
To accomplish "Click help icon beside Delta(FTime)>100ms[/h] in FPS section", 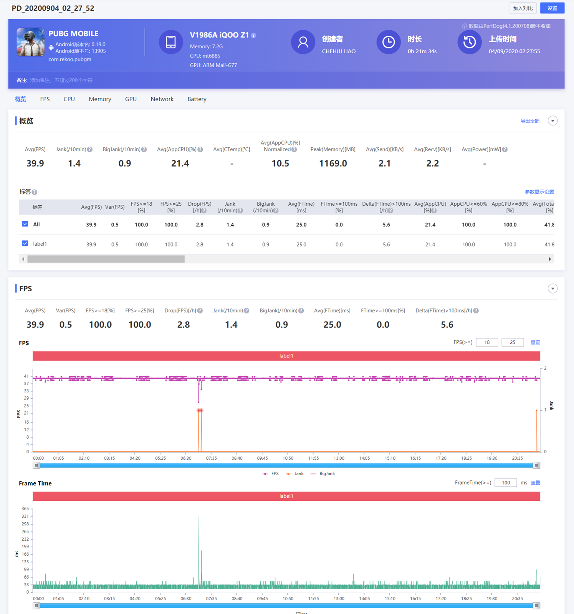I will (x=476, y=311).
